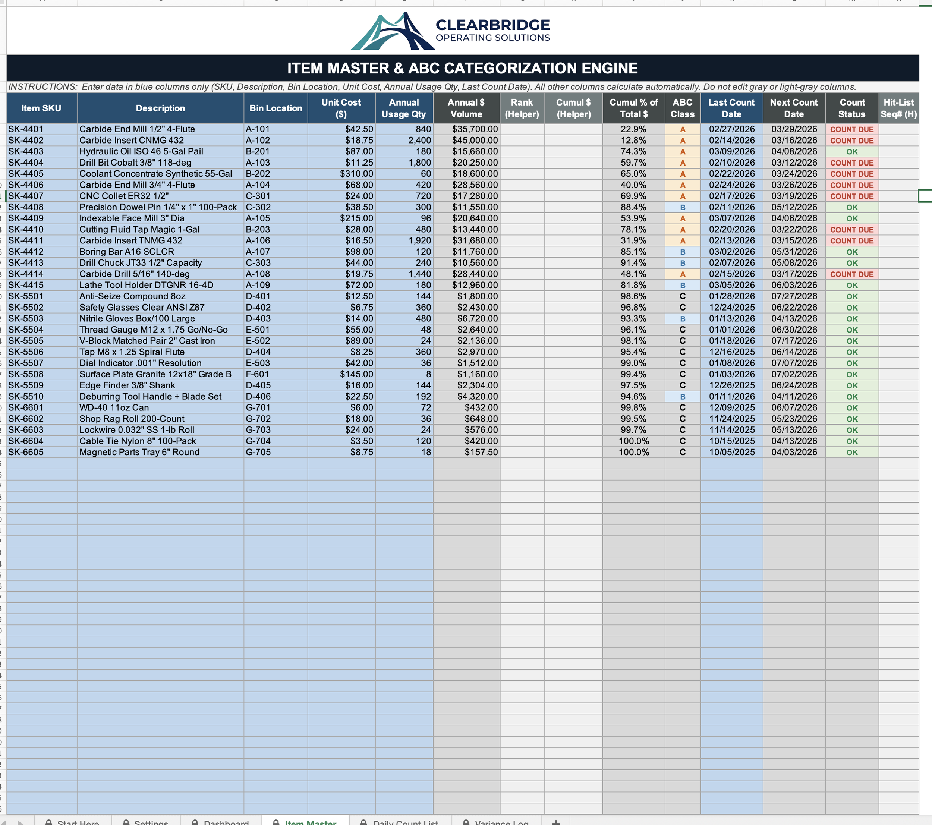932x825 pixels.
Task: Click next sheet navigation arrow
Action: point(20,822)
